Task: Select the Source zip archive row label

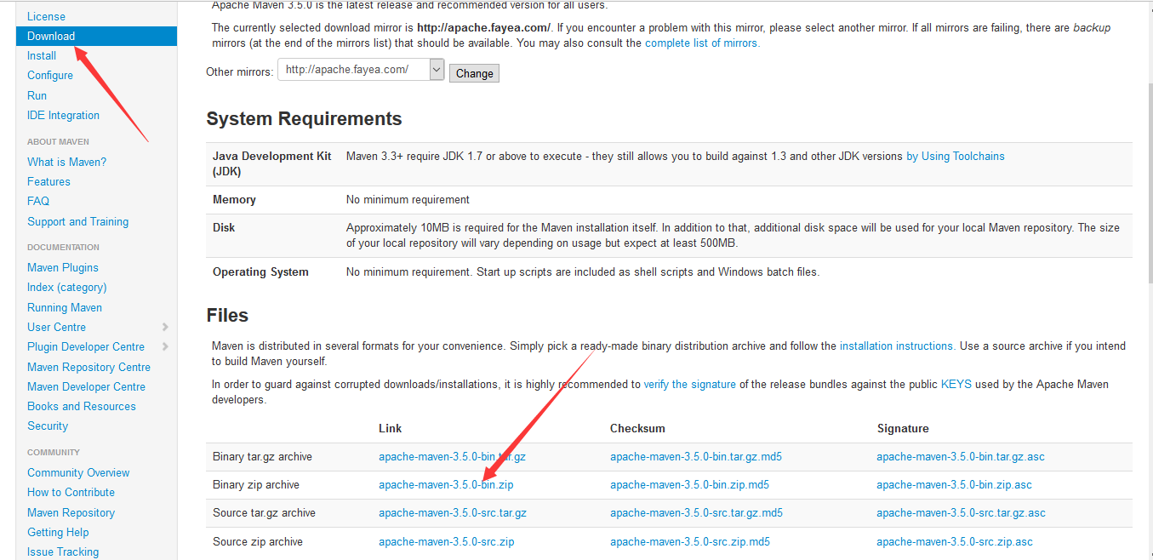Action: point(257,541)
